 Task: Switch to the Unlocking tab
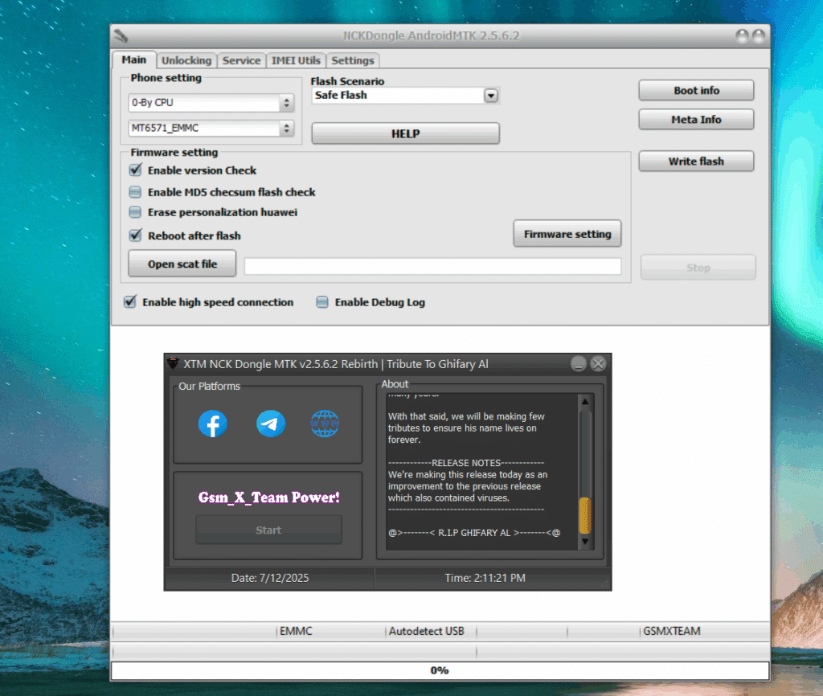(x=186, y=60)
